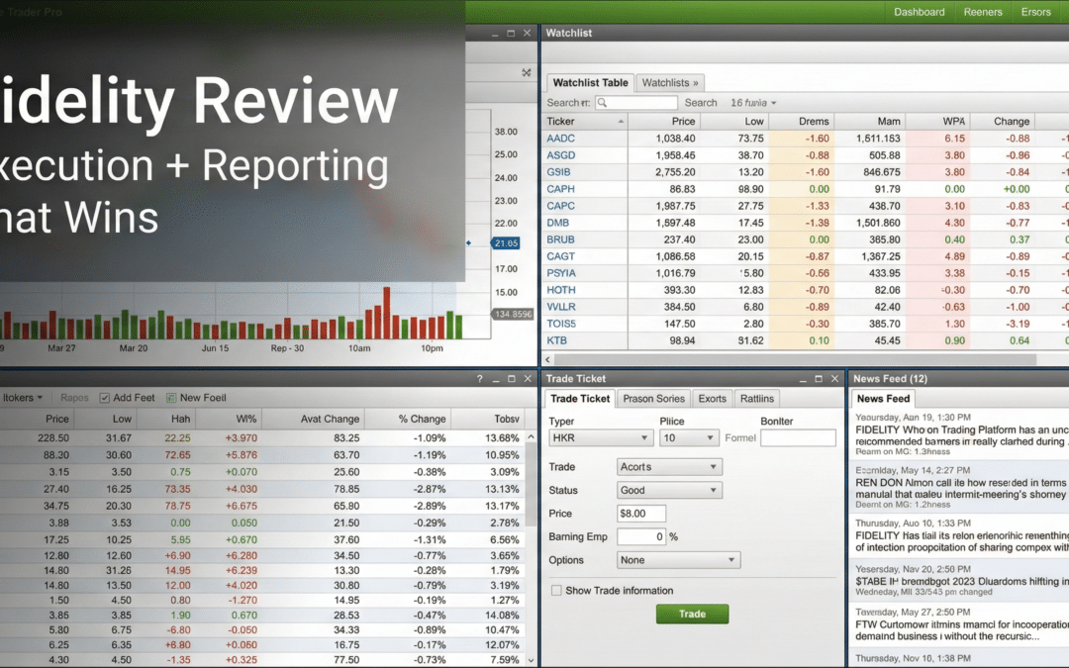Open the Typer HKR dropdown
This screenshot has width=1069, height=668.
click(x=600, y=437)
